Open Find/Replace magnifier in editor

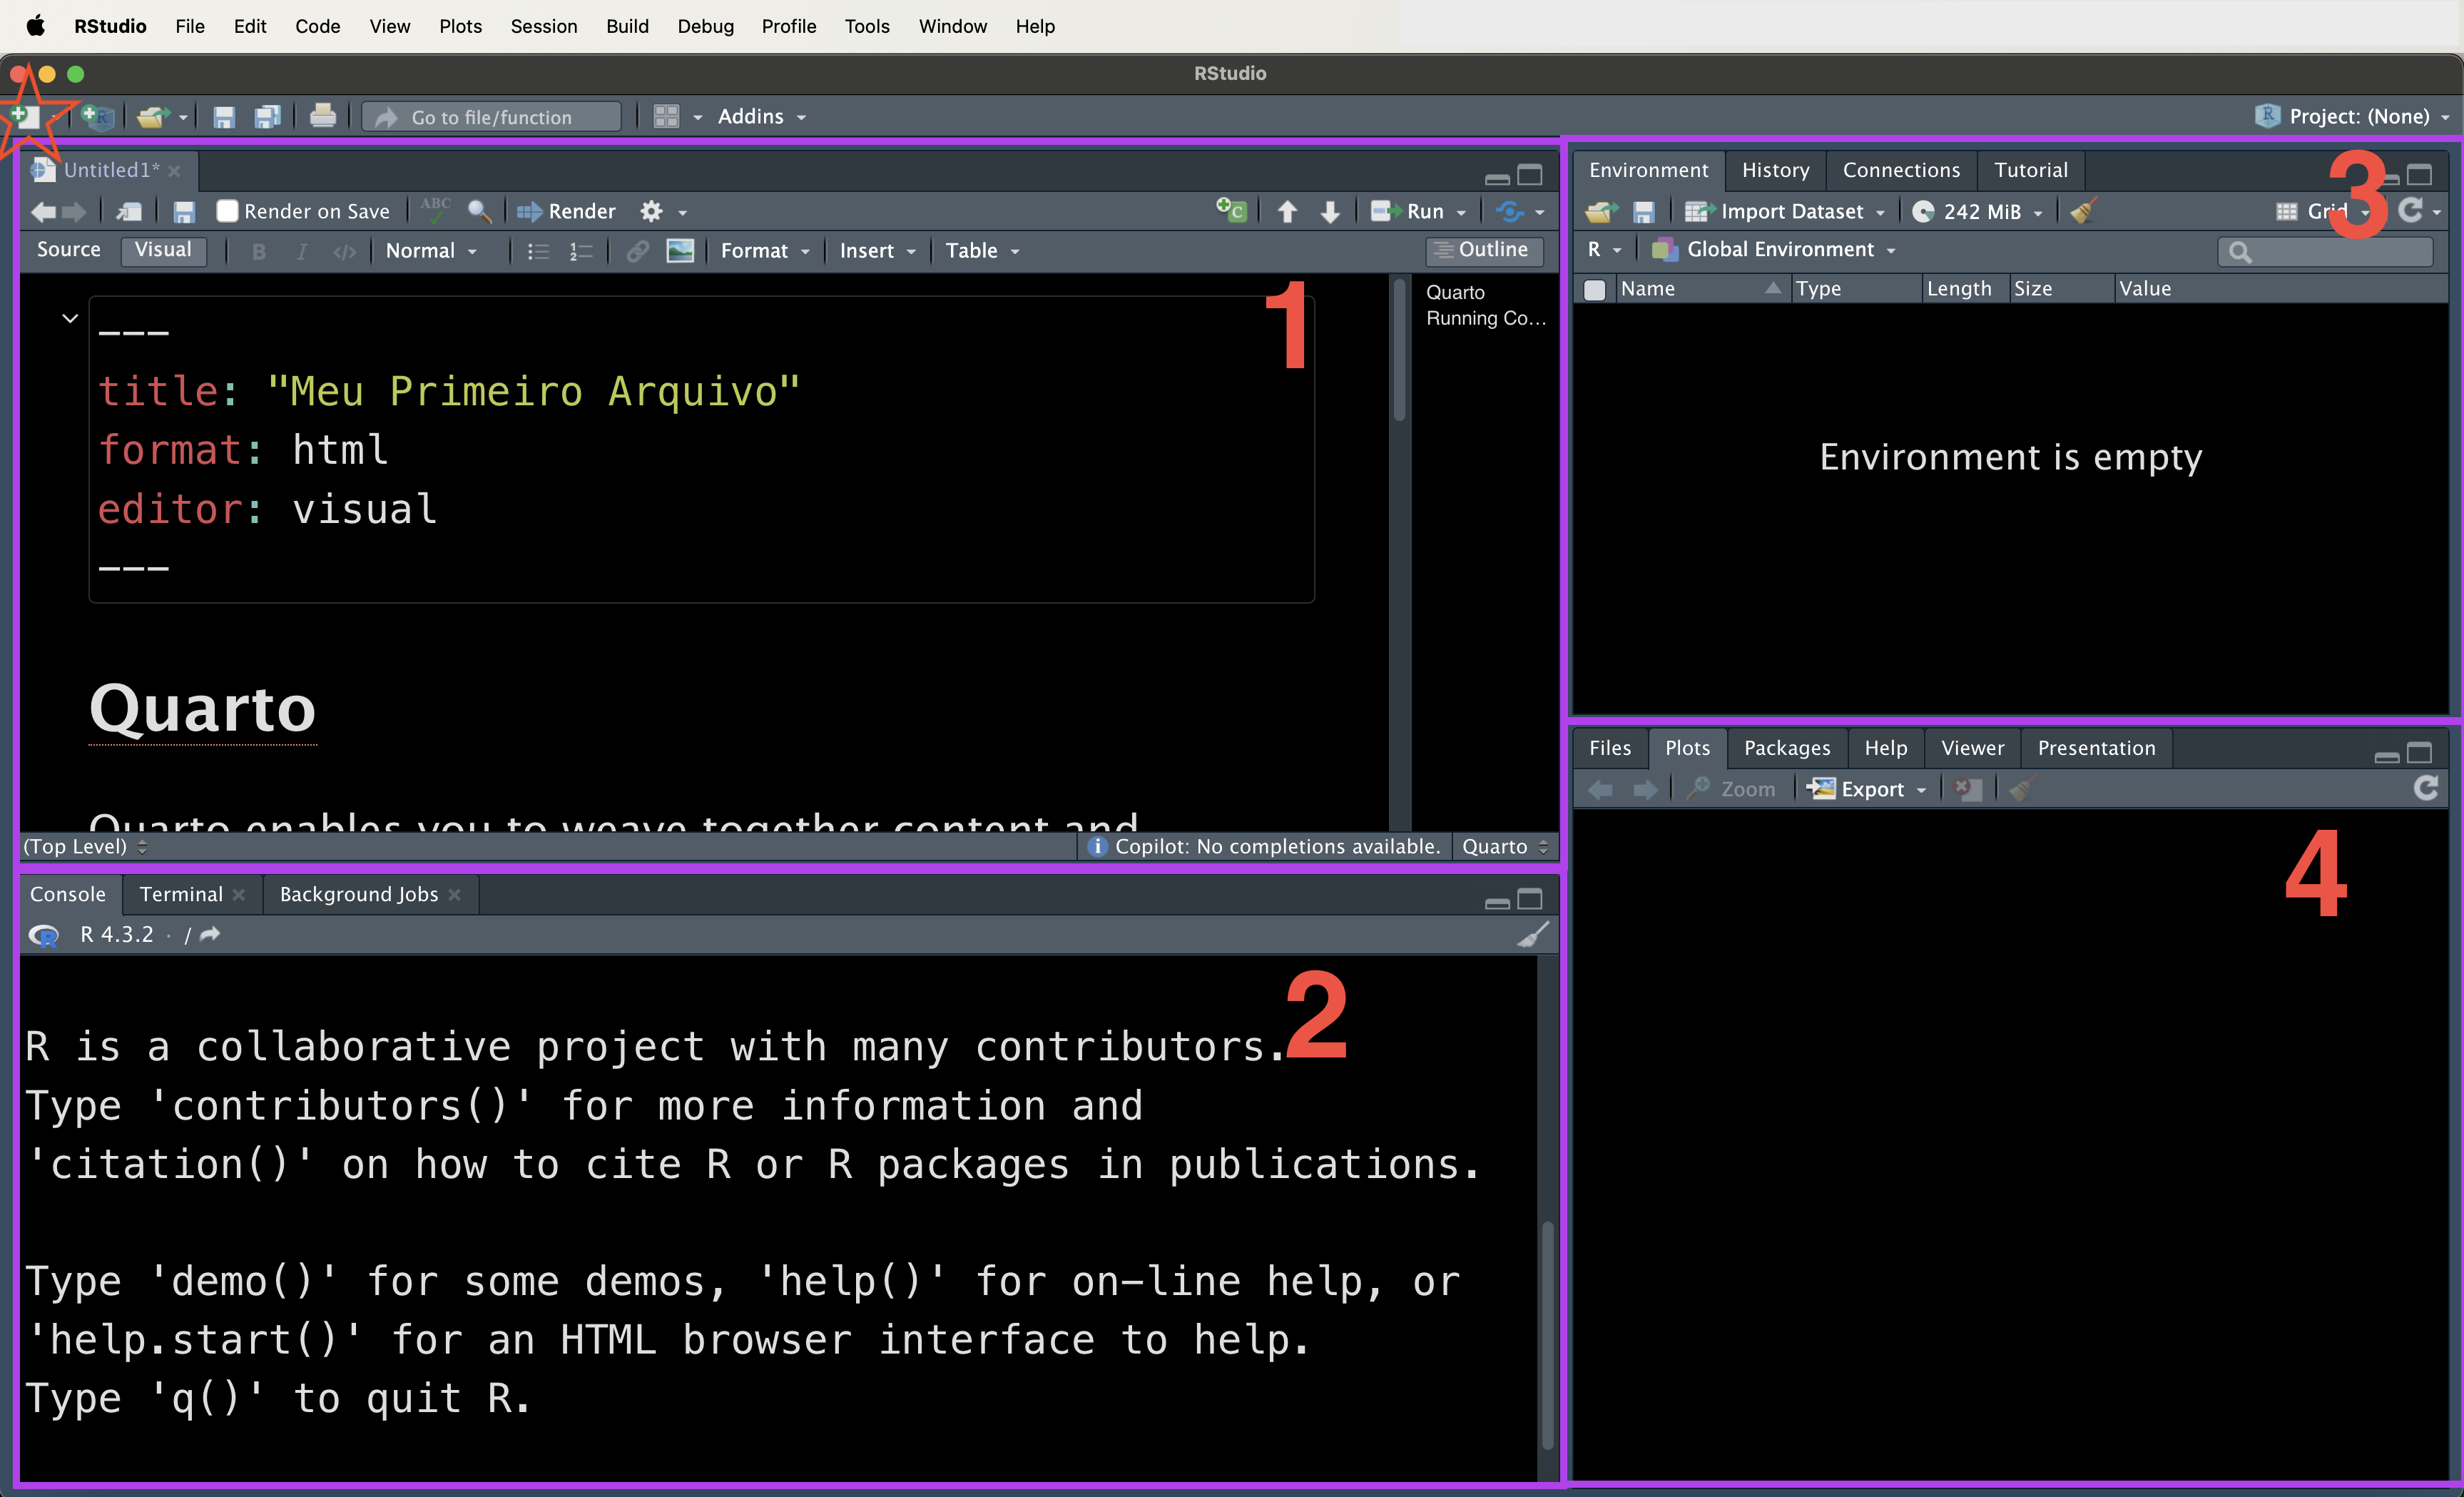[x=479, y=211]
